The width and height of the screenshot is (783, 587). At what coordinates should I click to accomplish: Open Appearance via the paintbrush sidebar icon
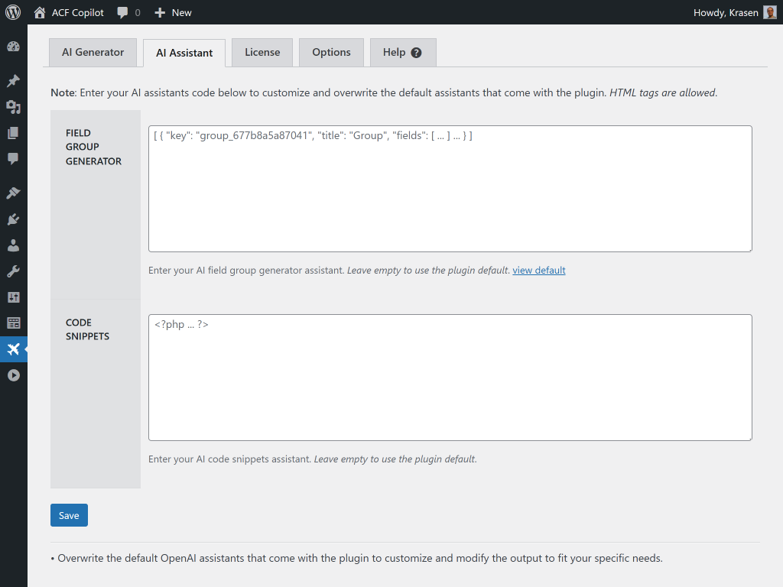(x=14, y=193)
